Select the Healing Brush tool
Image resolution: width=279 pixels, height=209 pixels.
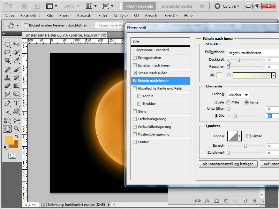7,69
